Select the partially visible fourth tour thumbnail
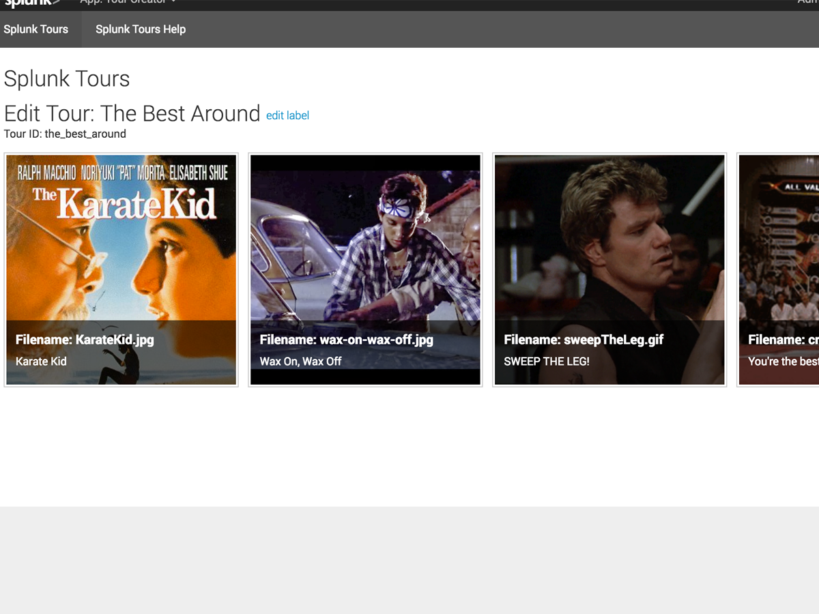Viewport: 819px width, 614px height. 778,270
